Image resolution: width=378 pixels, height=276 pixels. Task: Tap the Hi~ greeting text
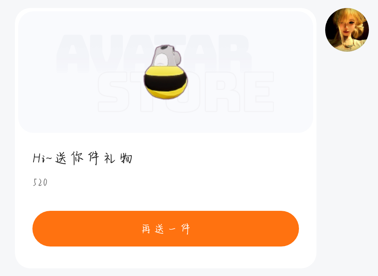point(42,159)
